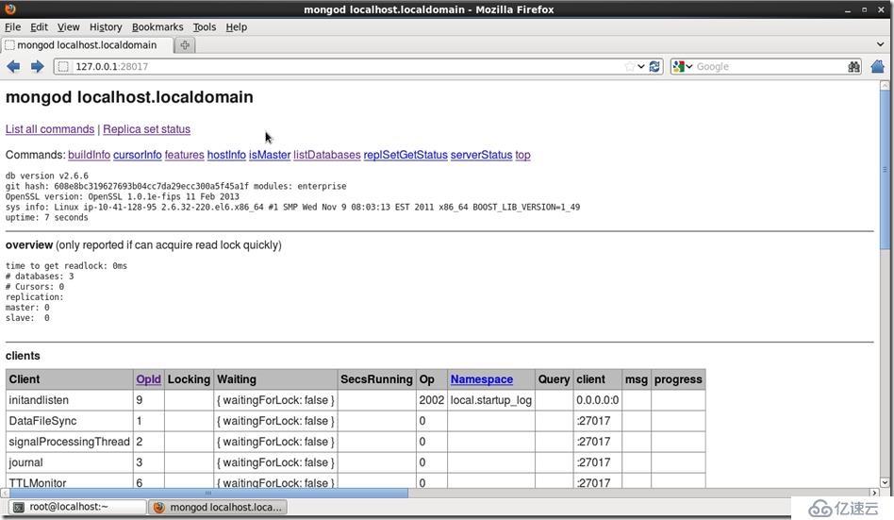Click the db version v2.6.6 line
This screenshot has width=894, height=520.
(47, 176)
